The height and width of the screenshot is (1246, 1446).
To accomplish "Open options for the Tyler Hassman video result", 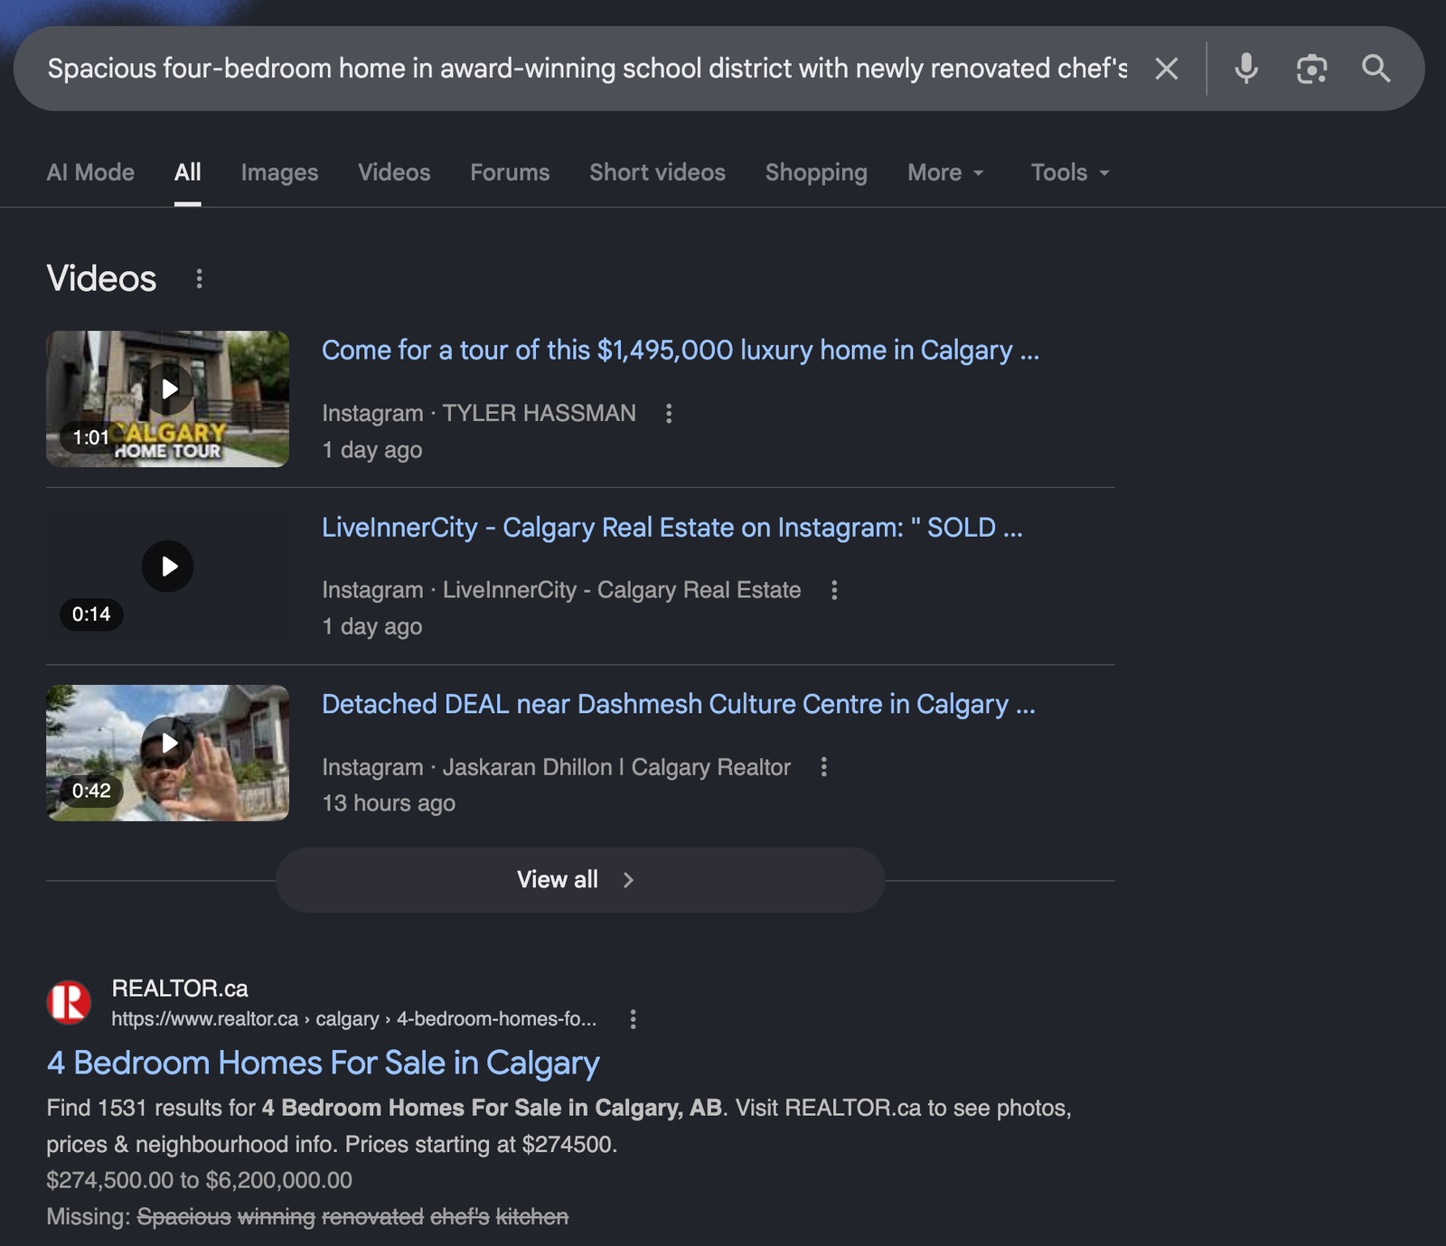I will click(x=669, y=414).
